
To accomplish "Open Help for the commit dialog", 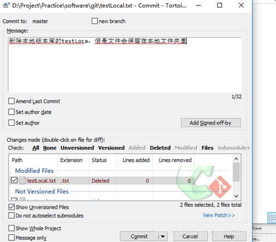I will point(229,237).
